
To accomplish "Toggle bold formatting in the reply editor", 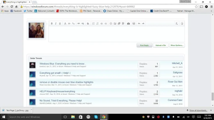I will coord(52,23).
